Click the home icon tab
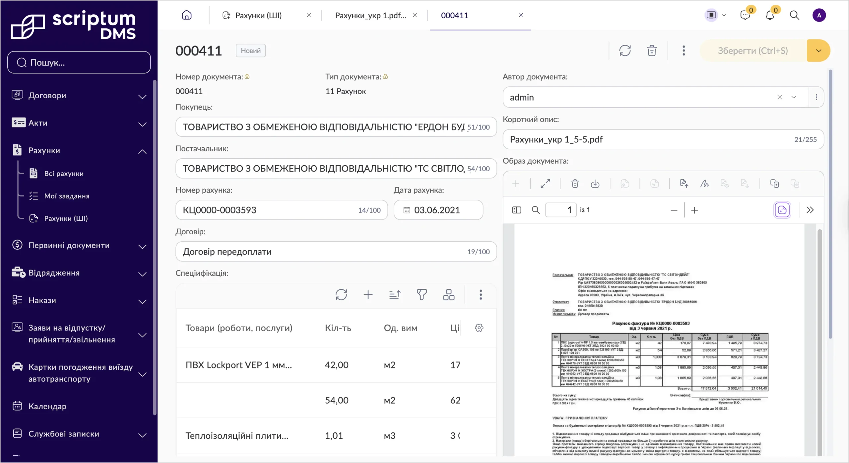Viewport: 849px width, 463px height. pos(187,15)
